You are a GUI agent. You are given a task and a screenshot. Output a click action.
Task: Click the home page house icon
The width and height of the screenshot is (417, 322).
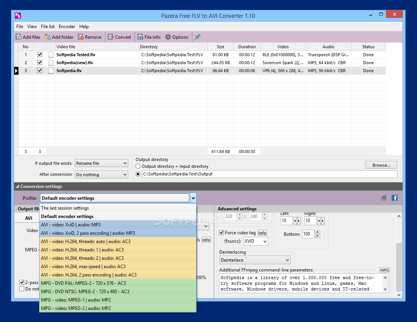pos(384,198)
